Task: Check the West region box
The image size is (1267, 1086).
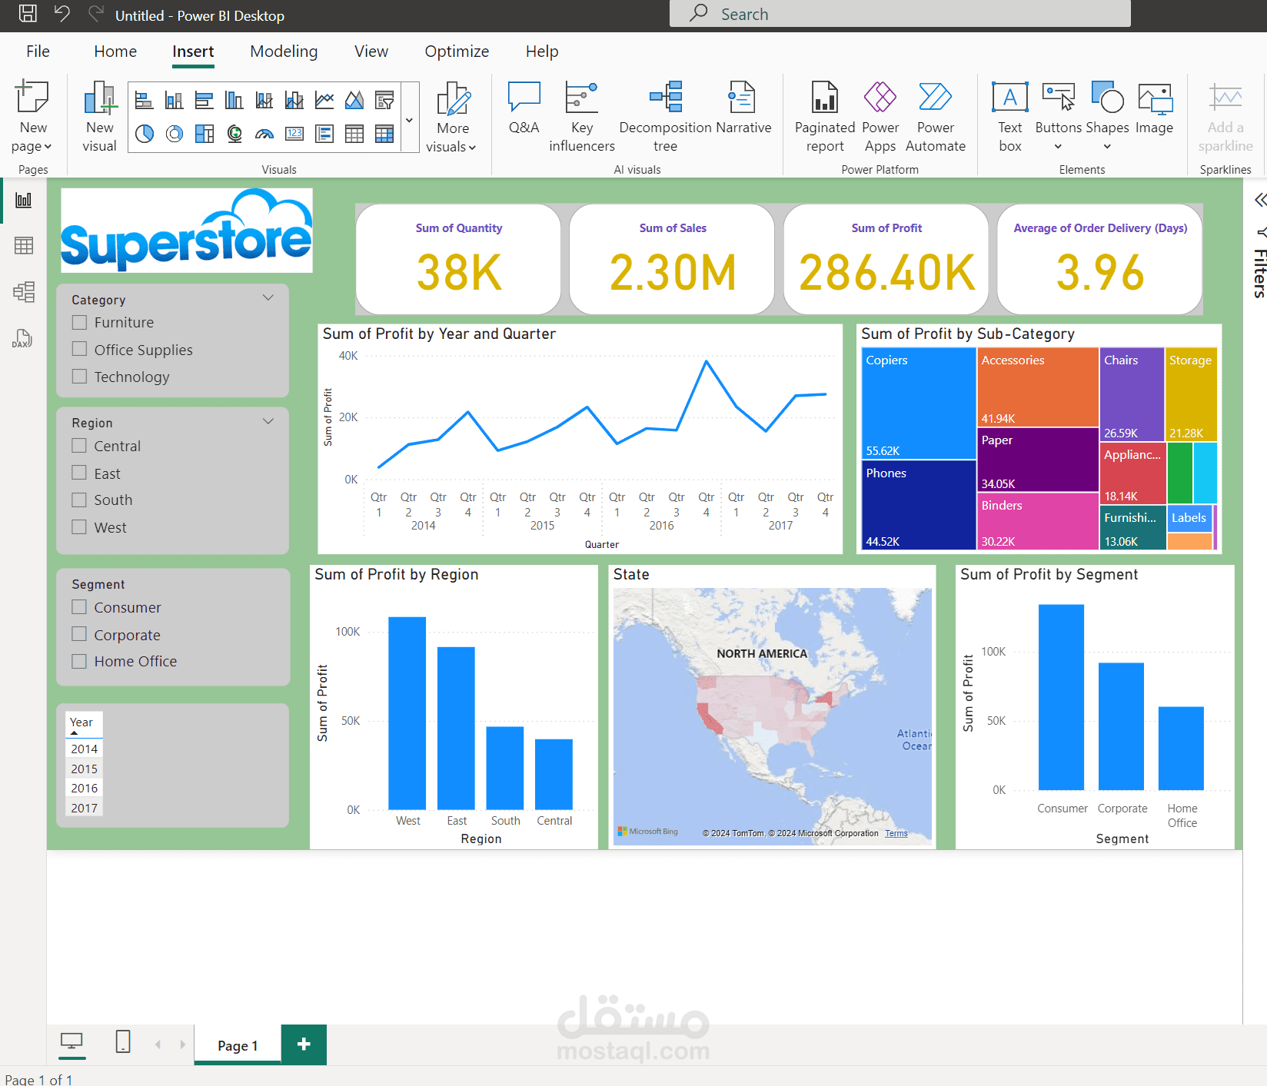Action: coord(79,527)
